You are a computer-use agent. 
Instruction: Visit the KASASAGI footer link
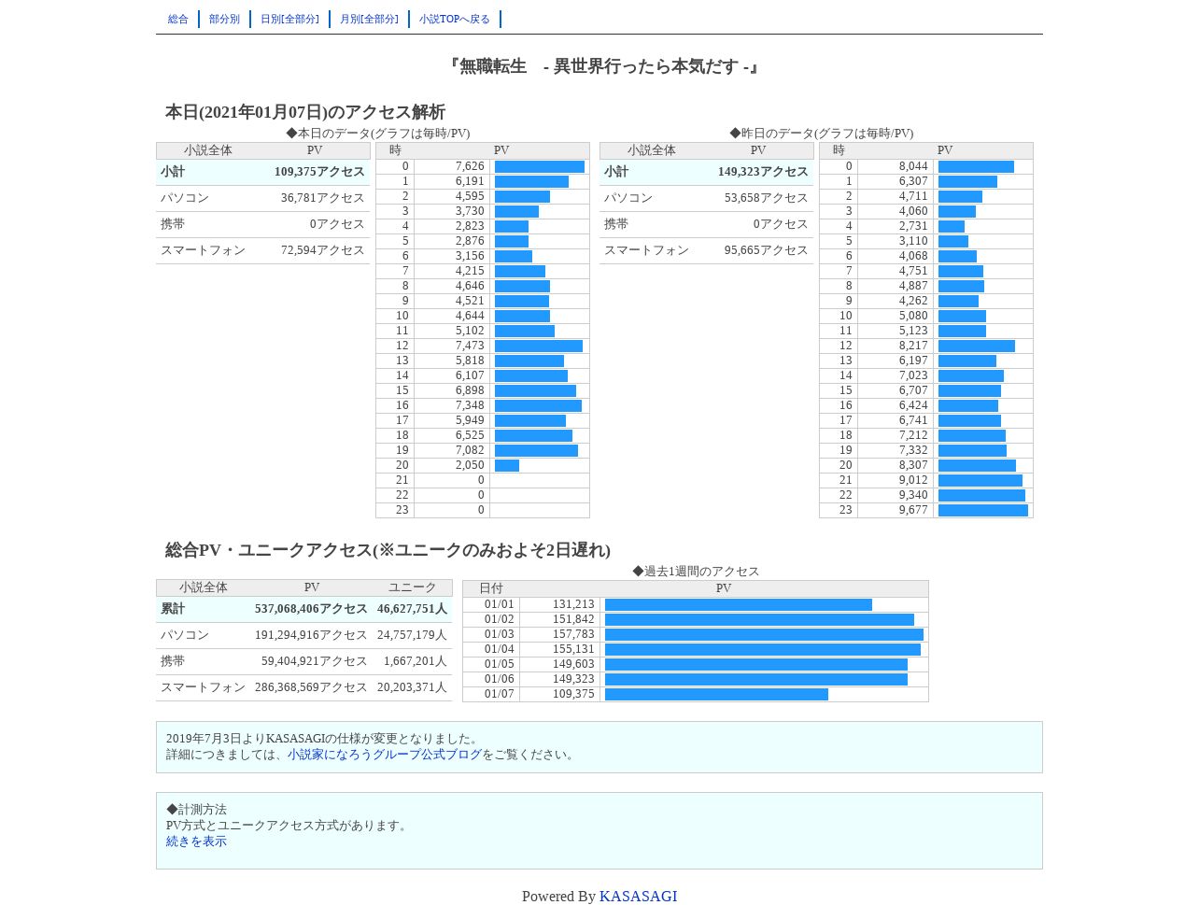click(x=638, y=897)
